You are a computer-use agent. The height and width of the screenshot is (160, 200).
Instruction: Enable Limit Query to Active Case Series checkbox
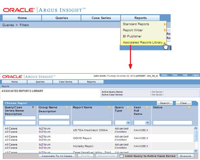click(x=122, y=156)
